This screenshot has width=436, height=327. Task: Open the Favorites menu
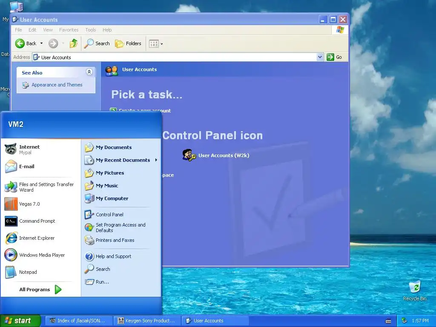click(x=69, y=30)
